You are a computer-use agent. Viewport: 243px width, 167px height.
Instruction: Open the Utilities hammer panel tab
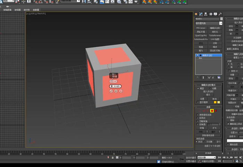220,14
